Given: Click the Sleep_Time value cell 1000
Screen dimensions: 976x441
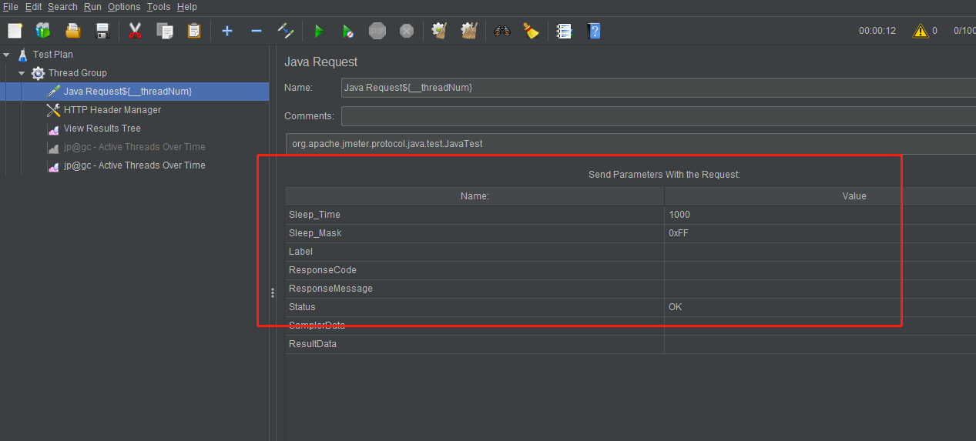Looking at the screenshot, I should pyautogui.click(x=820, y=215).
